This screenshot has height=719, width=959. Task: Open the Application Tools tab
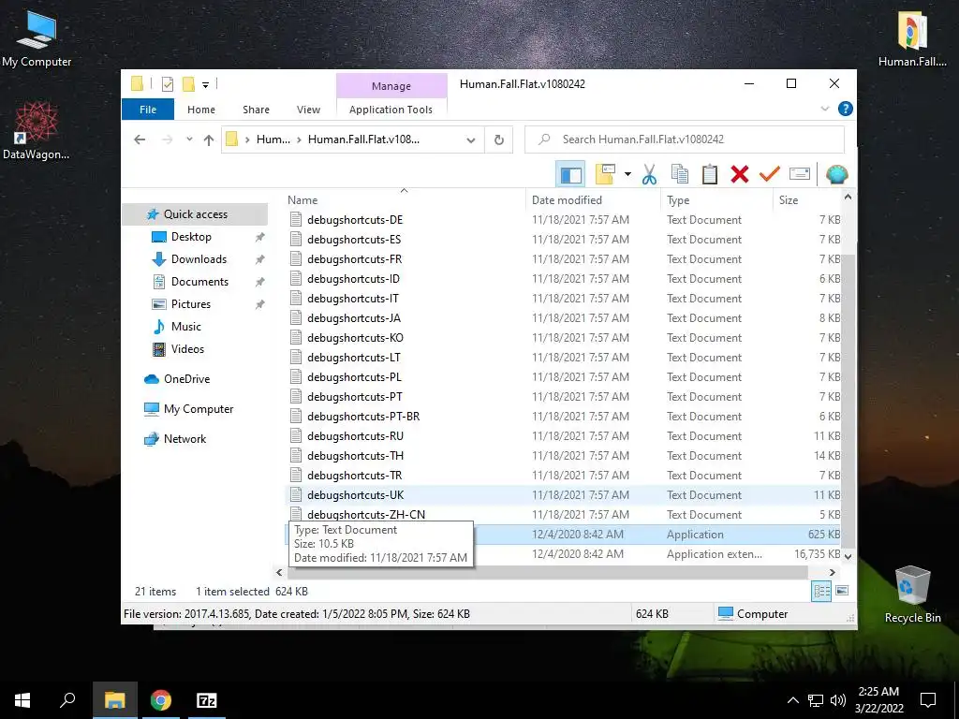[x=391, y=110]
